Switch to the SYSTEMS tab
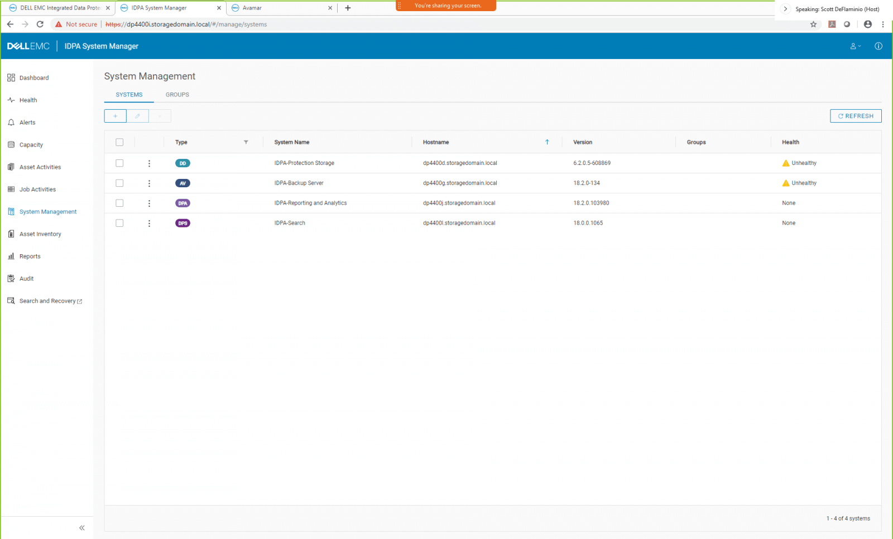The image size is (893, 539). click(x=129, y=95)
